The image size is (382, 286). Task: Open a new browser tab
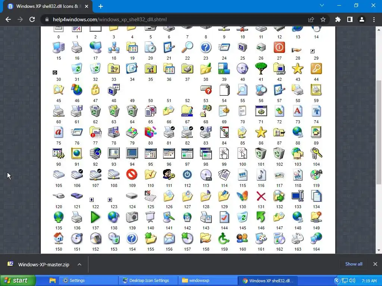tap(101, 6)
